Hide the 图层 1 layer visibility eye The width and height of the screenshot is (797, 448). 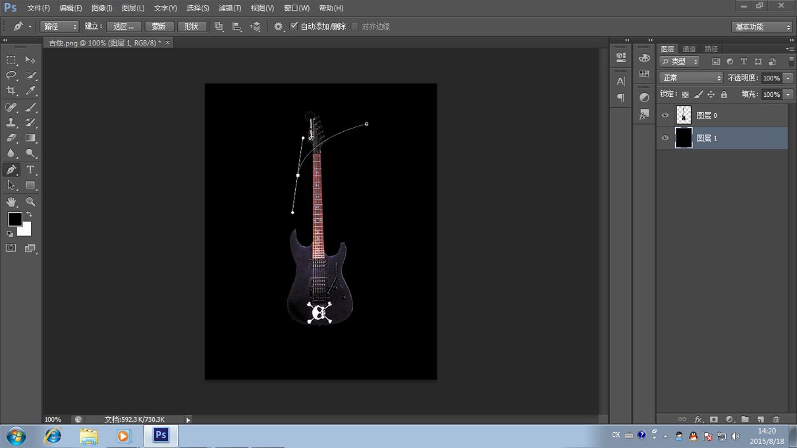(x=665, y=138)
